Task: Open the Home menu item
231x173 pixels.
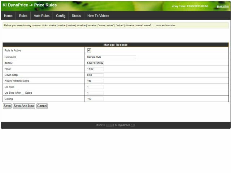Action: [8, 16]
